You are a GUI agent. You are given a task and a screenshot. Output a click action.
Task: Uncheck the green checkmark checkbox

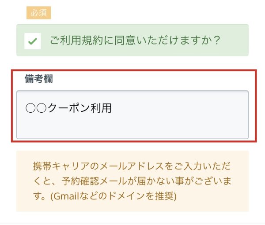click(33, 41)
